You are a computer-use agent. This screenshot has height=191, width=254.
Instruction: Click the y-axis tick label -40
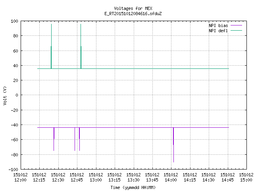point(14,125)
